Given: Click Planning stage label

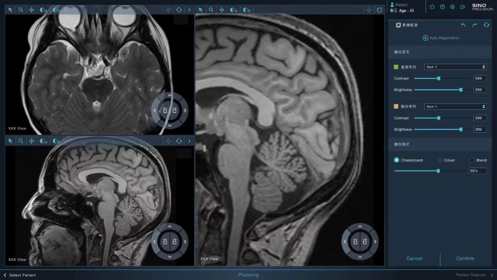Looking at the screenshot, I should tap(248, 275).
